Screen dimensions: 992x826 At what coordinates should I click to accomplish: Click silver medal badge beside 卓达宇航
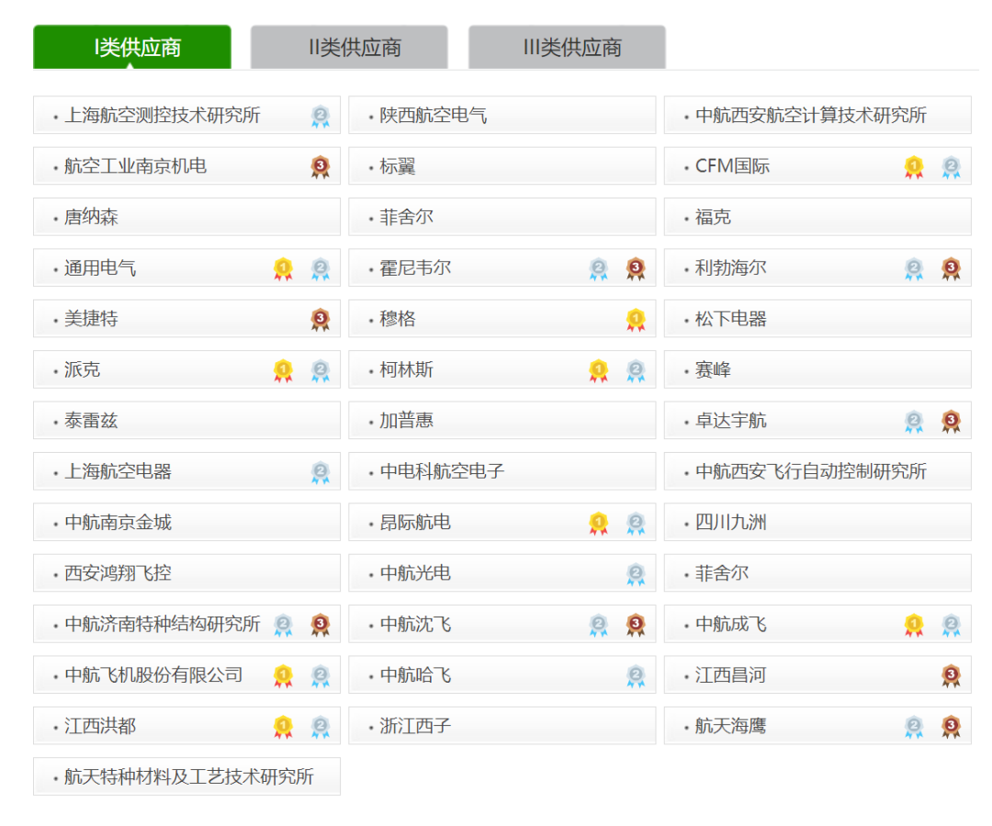click(x=914, y=422)
